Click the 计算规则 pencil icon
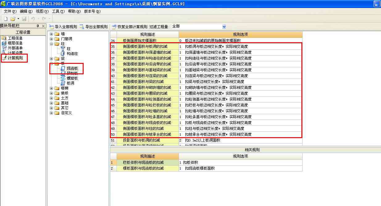The image size is (381, 206). point(4,58)
